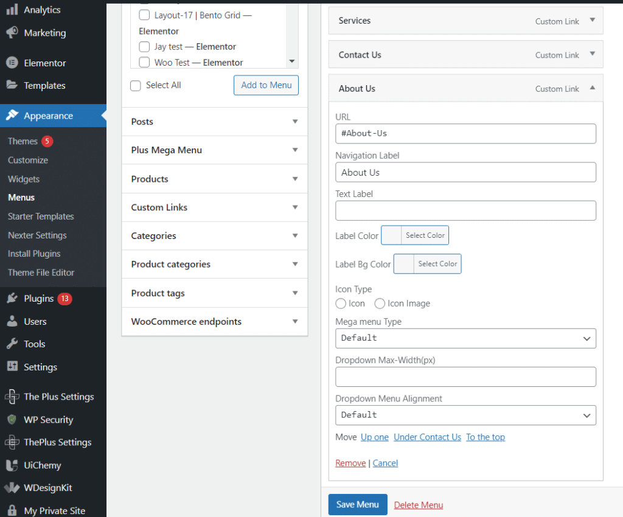Screen dimensions: 623x517
Task: Click the Save Menu button
Action: [358, 504]
